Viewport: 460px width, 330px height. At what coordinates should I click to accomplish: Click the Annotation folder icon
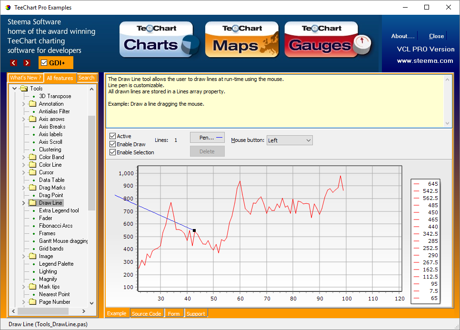coord(32,103)
